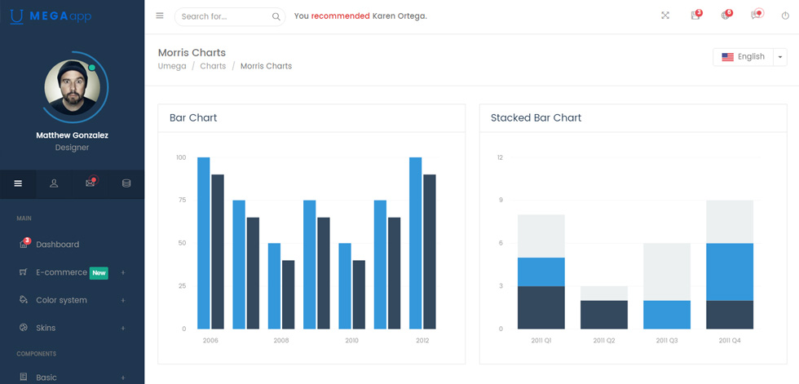
Task: Select the database stack tab in sidebar
Action: (x=126, y=184)
